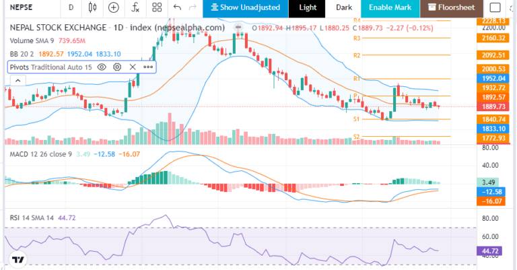517x270 pixels.
Task: Click the 1889.73 current price label
Action: tap(493, 106)
